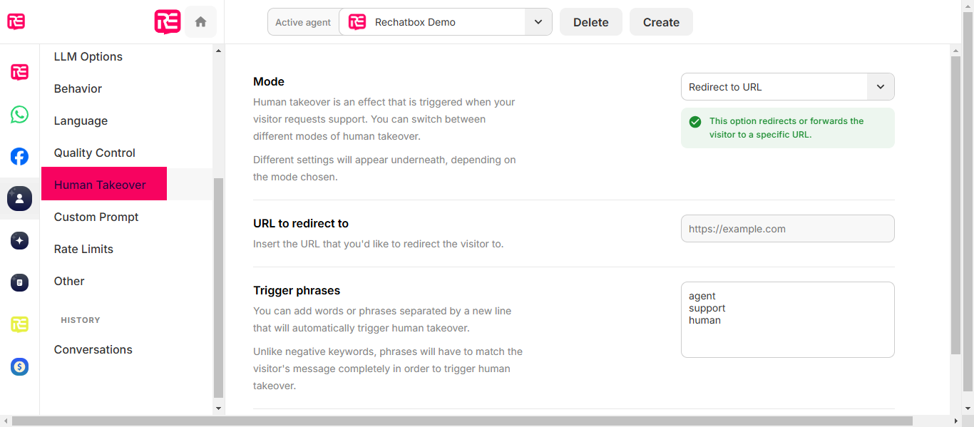974x427 pixels.
Task: Click the sparkle star icon in sidebar
Action: (x=19, y=241)
